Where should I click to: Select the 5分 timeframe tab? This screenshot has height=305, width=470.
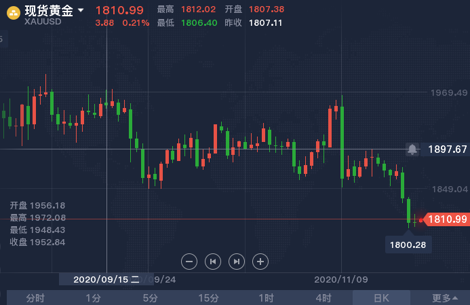pos(151,298)
